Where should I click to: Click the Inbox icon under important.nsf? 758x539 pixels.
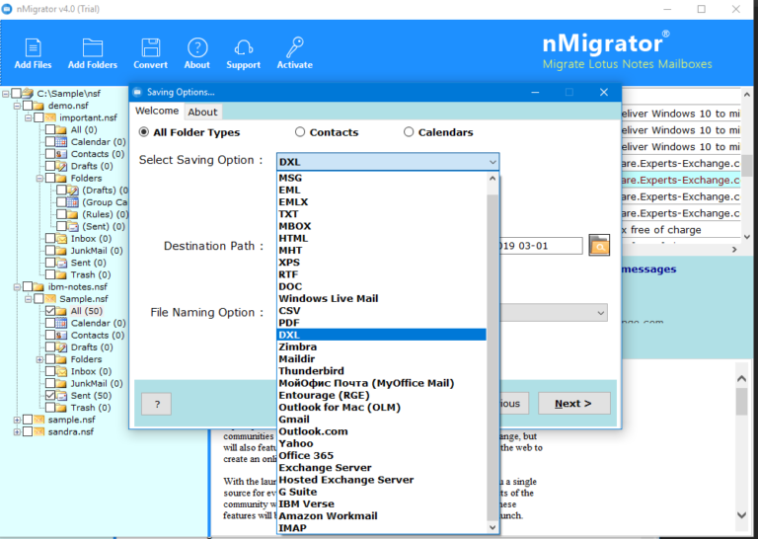(61, 238)
